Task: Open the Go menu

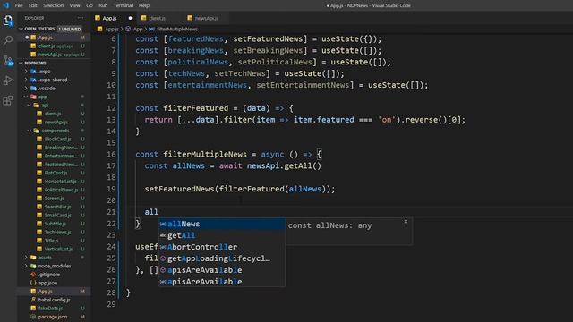Action: (90, 5)
